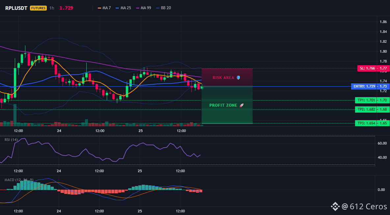390x215 pixels.
Task: Click the current price 1.729 in header
Action: tap(66, 8)
